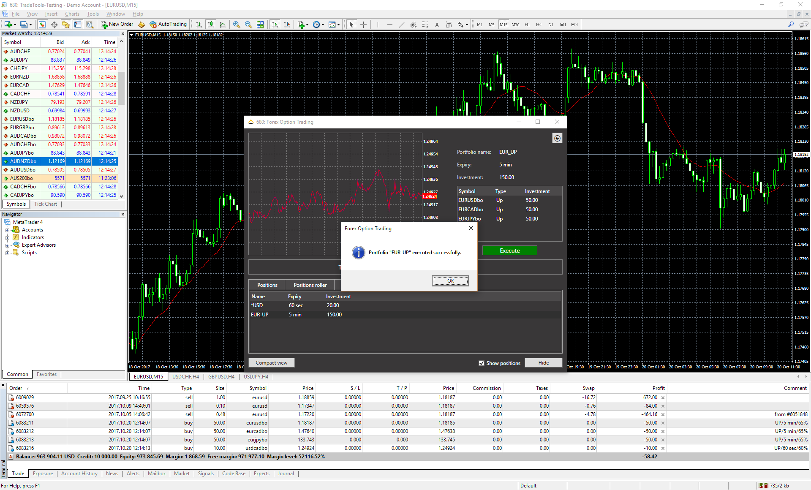
Task: Toggle the AutoTrading button
Action: pyautogui.click(x=168, y=24)
